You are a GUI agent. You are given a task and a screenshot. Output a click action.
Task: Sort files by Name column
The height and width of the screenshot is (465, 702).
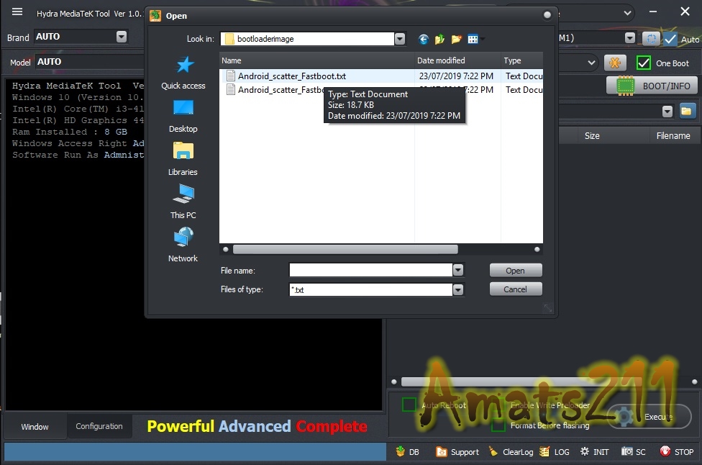pyautogui.click(x=316, y=60)
